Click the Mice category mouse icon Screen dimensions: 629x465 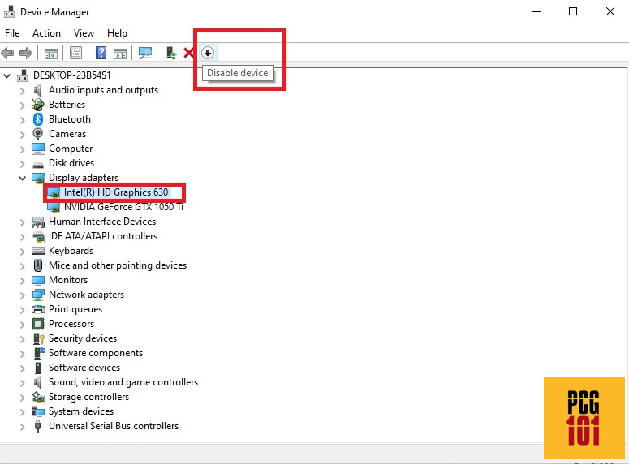pos(37,265)
